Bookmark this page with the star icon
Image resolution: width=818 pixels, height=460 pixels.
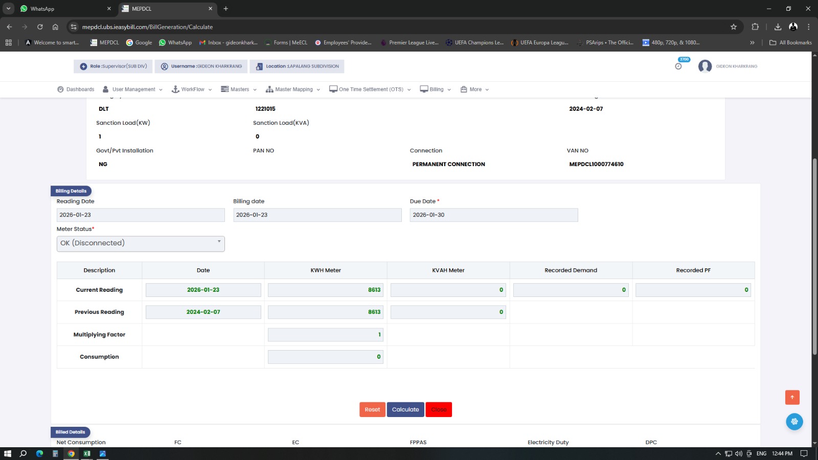click(x=734, y=27)
